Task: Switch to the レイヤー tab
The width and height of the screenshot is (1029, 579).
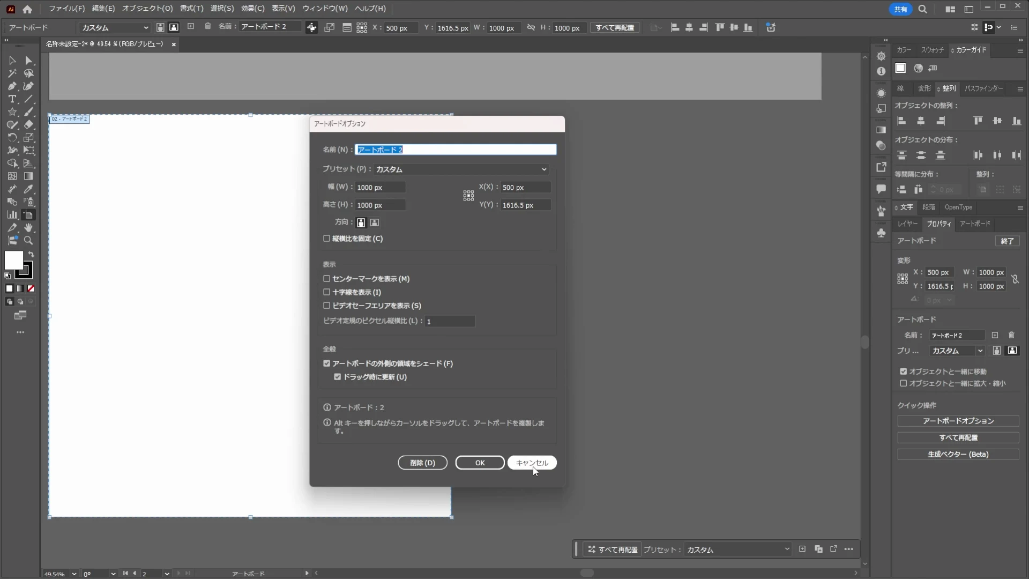Action: (x=907, y=224)
